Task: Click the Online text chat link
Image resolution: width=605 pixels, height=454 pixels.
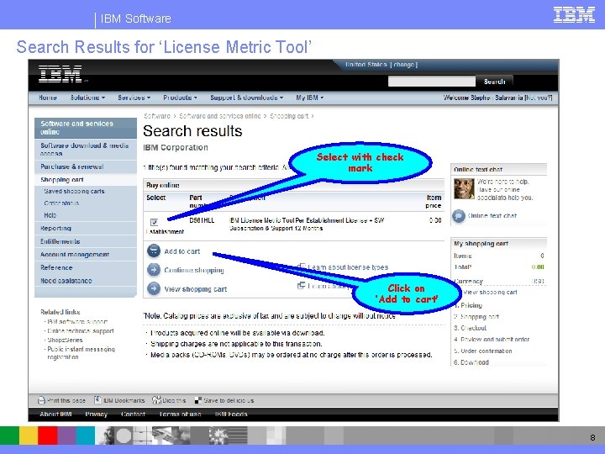Action: tap(492, 216)
